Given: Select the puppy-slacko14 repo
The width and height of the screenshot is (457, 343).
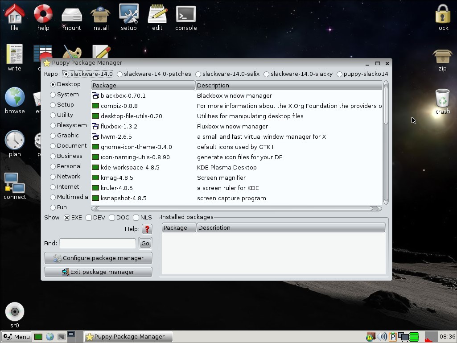Looking at the screenshot, I should (x=362, y=74).
